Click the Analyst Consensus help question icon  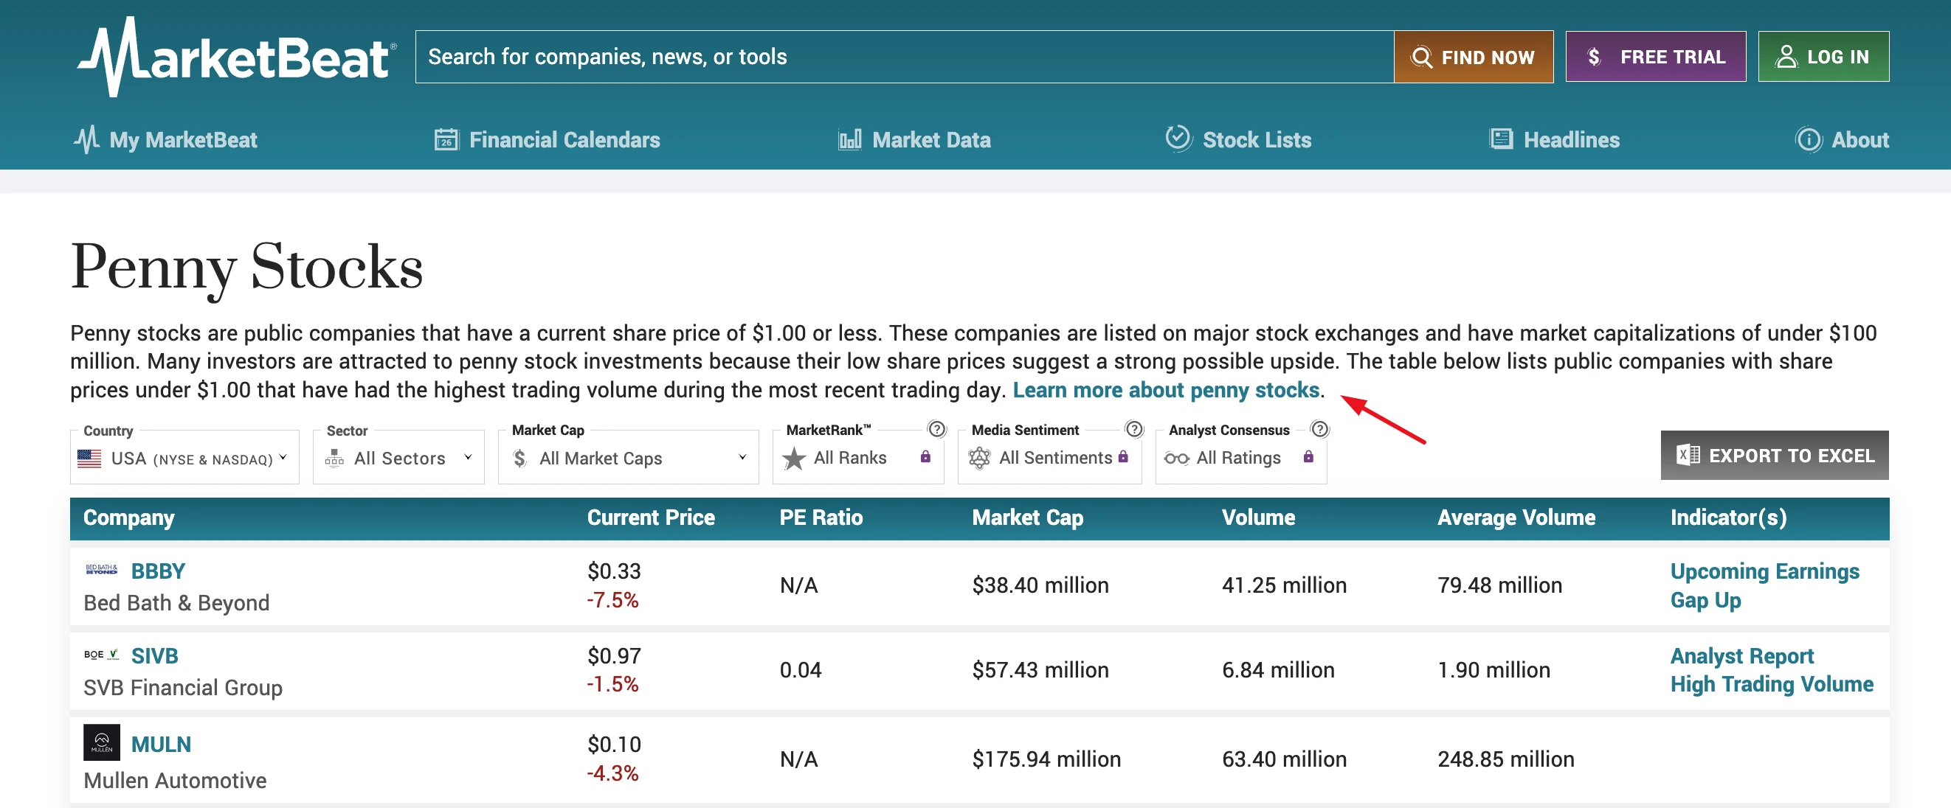1319,429
